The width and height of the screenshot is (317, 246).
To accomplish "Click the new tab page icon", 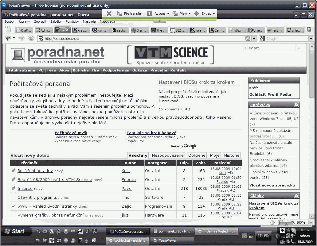I will click(x=8, y=29).
